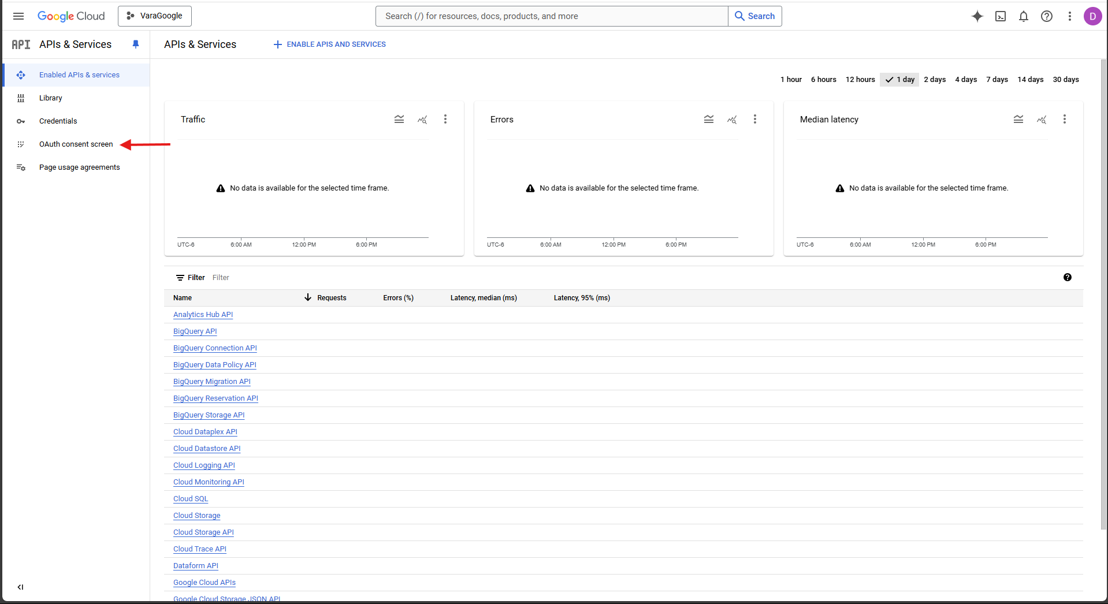The width and height of the screenshot is (1108, 604).
Task: Toggle legend on Median latency chart
Action: coord(1018,120)
